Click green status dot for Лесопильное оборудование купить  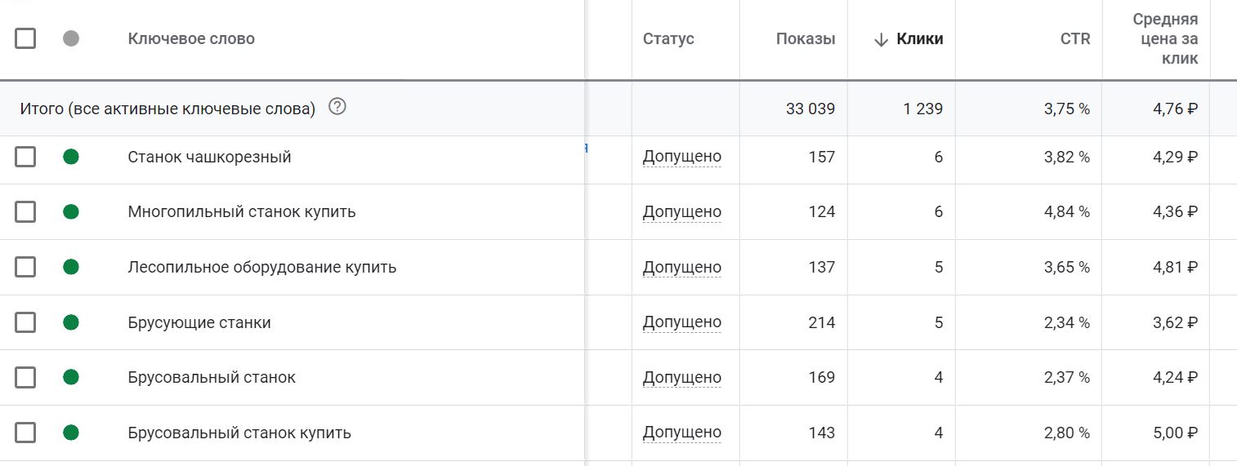click(x=71, y=267)
